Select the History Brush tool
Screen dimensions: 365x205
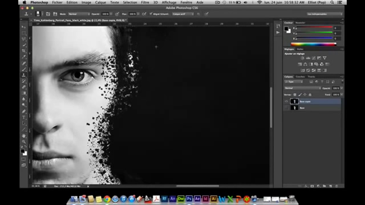point(24,81)
